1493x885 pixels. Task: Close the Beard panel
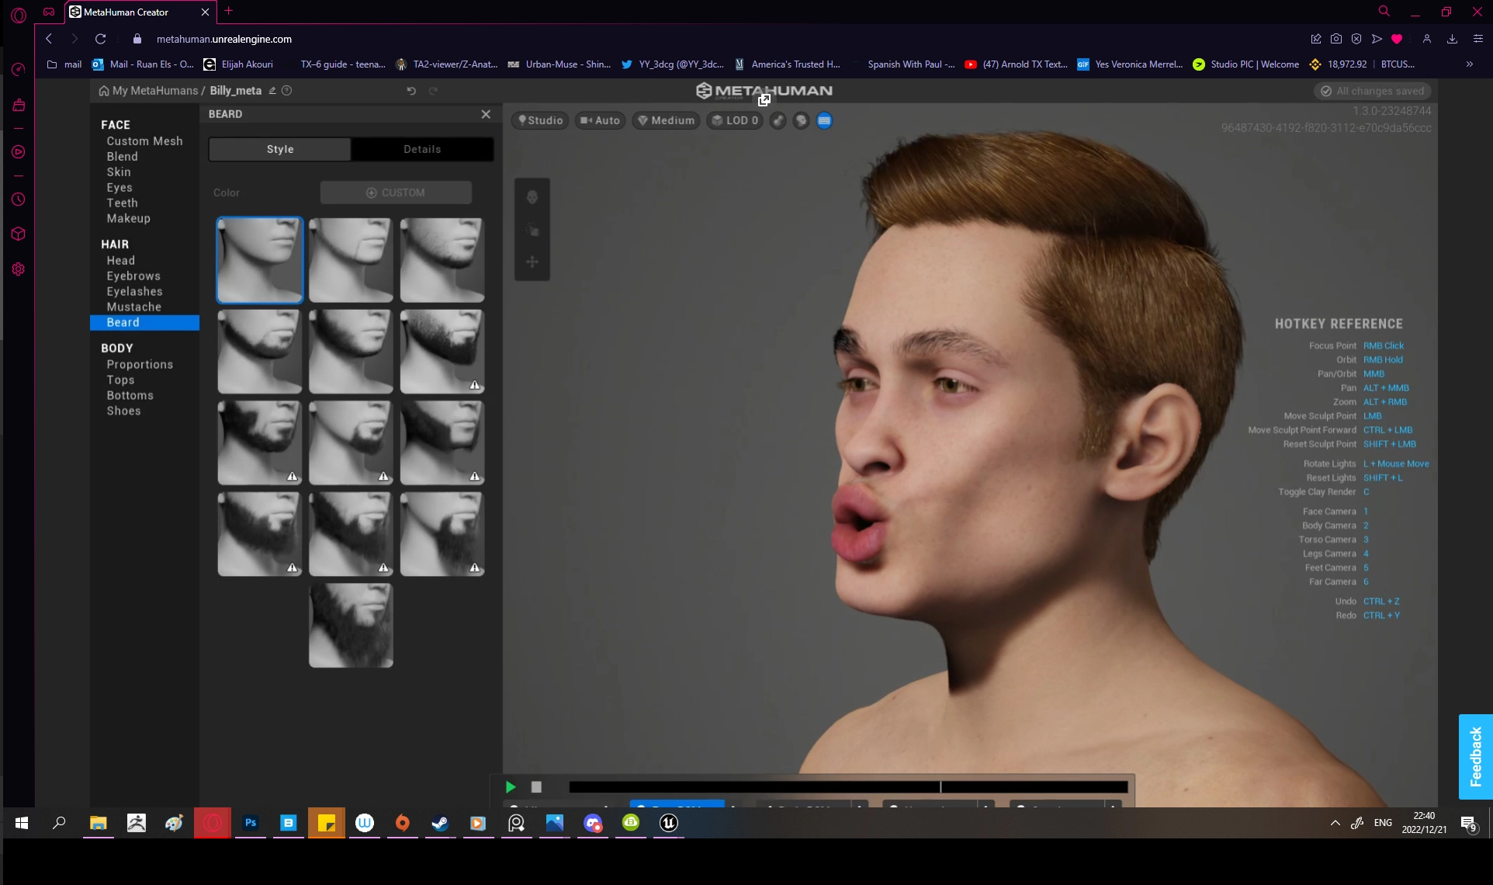pos(486,114)
